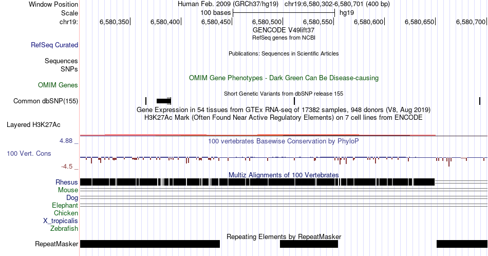Click the RefSeq Curated track label
The width and height of the screenshot is (488, 256).
point(54,45)
